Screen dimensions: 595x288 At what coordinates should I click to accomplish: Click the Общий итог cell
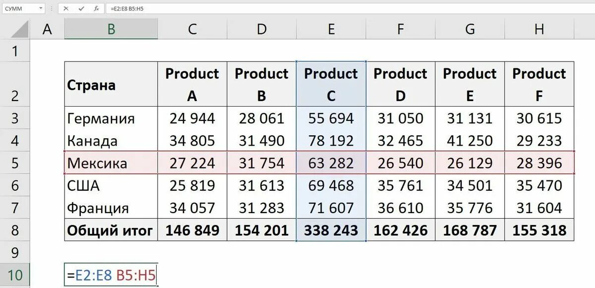[x=111, y=230]
